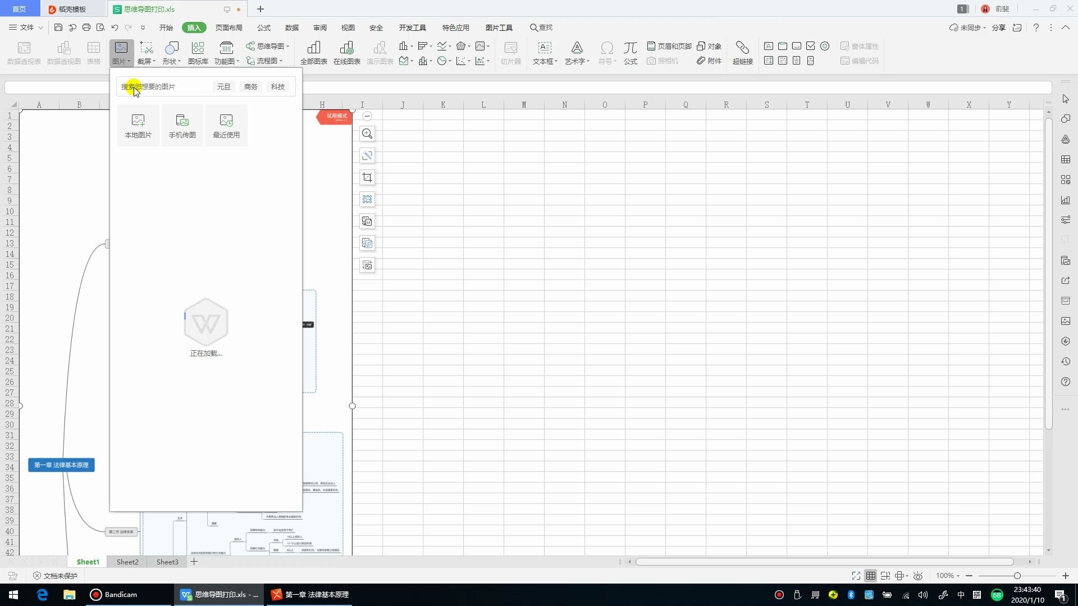This screenshot has height=606, width=1078.
Task: Click the 分享 share button
Action: pyautogui.click(x=998, y=27)
